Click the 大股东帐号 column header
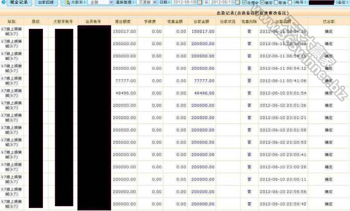Image resolution: width=350 pixels, height=211 pixels. pyautogui.click(x=63, y=21)
